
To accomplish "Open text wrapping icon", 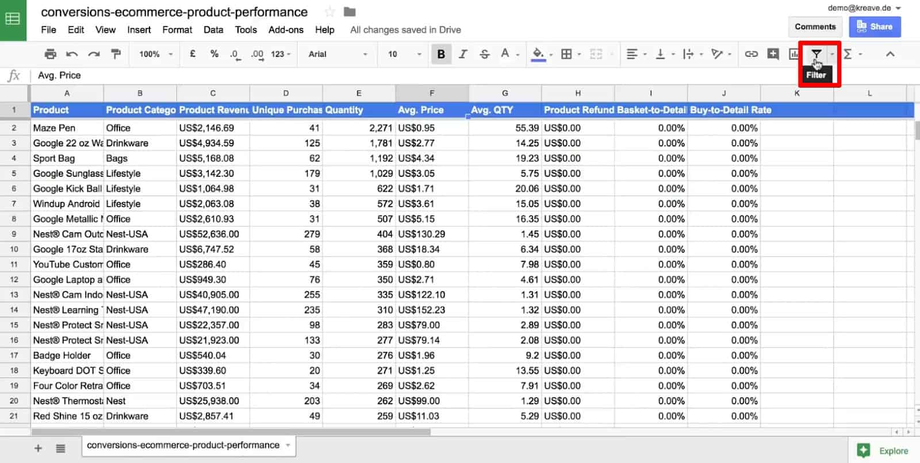I will (688, 54).
